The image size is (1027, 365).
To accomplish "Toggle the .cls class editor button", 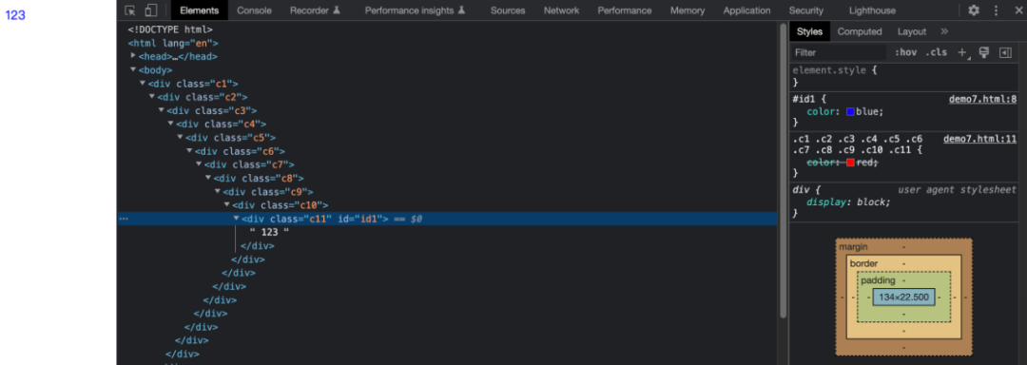I will click(936, 52).
